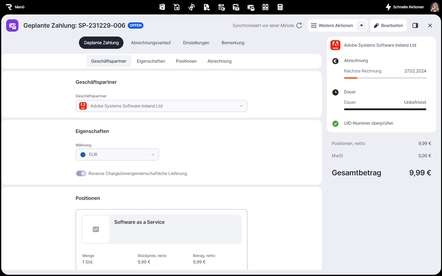Image resolution: width=442 pixels, height=276 pixels.
Task: Expand Weitere Aktionen arrow dropdown
Action: [x=362, y=25]
